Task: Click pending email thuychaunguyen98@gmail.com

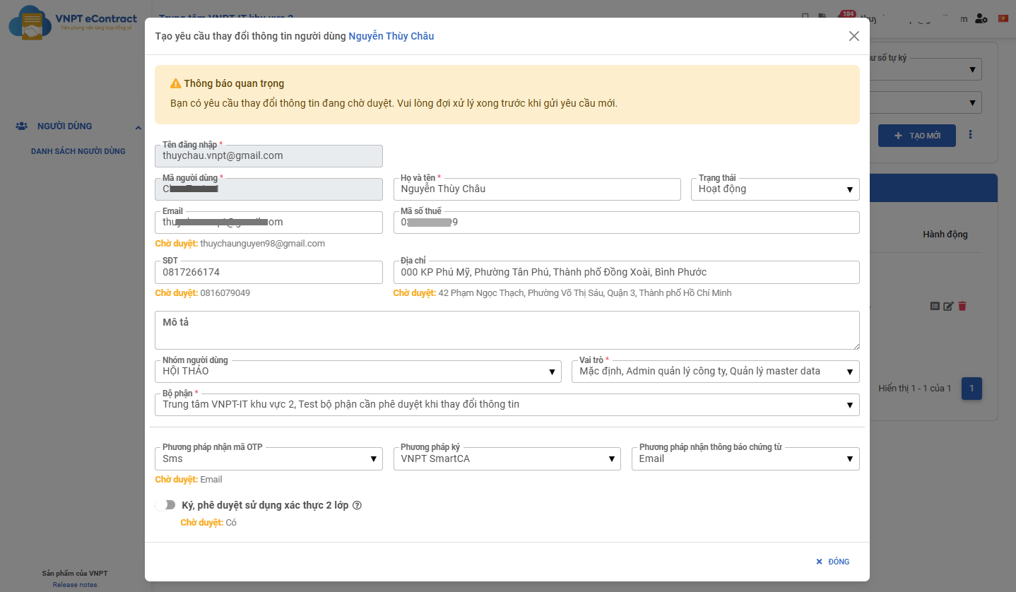Action: 263,244
